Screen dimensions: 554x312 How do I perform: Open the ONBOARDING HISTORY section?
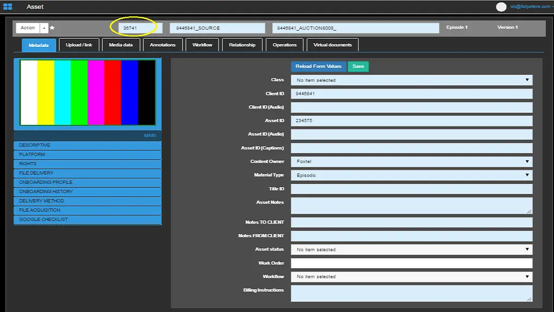pos(87,192)
